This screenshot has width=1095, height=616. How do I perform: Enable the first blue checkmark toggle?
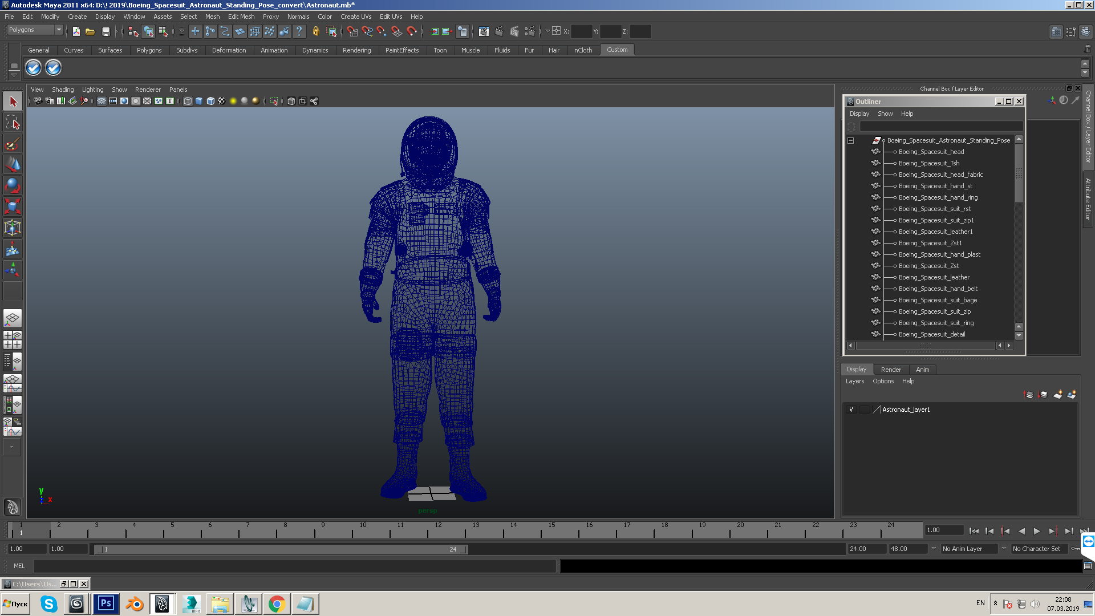33,68
